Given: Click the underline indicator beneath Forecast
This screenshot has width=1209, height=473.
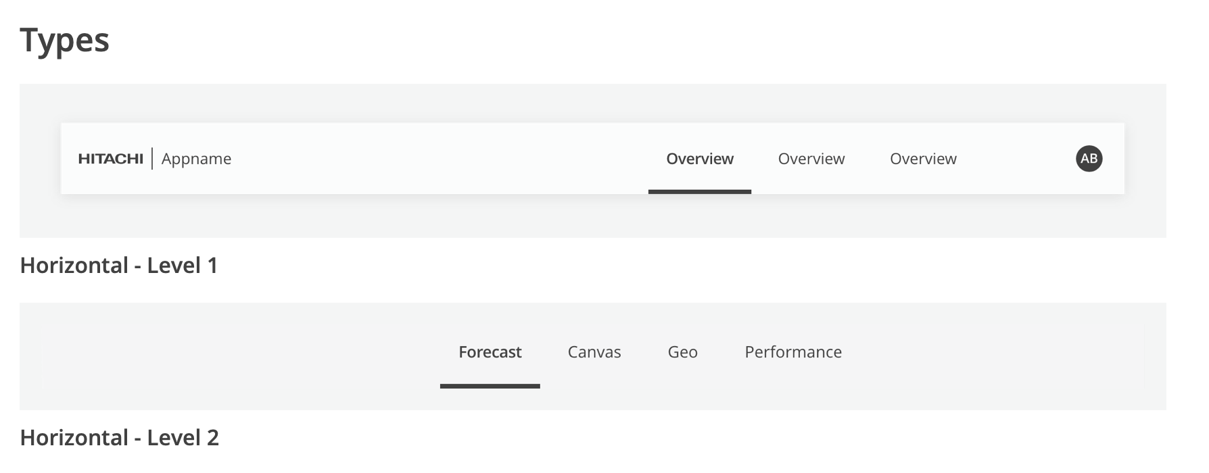Looking at the screenshot, I should (490, 386).
